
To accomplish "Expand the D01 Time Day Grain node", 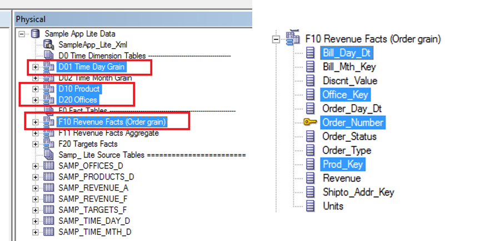I will (x=36, y=67).
